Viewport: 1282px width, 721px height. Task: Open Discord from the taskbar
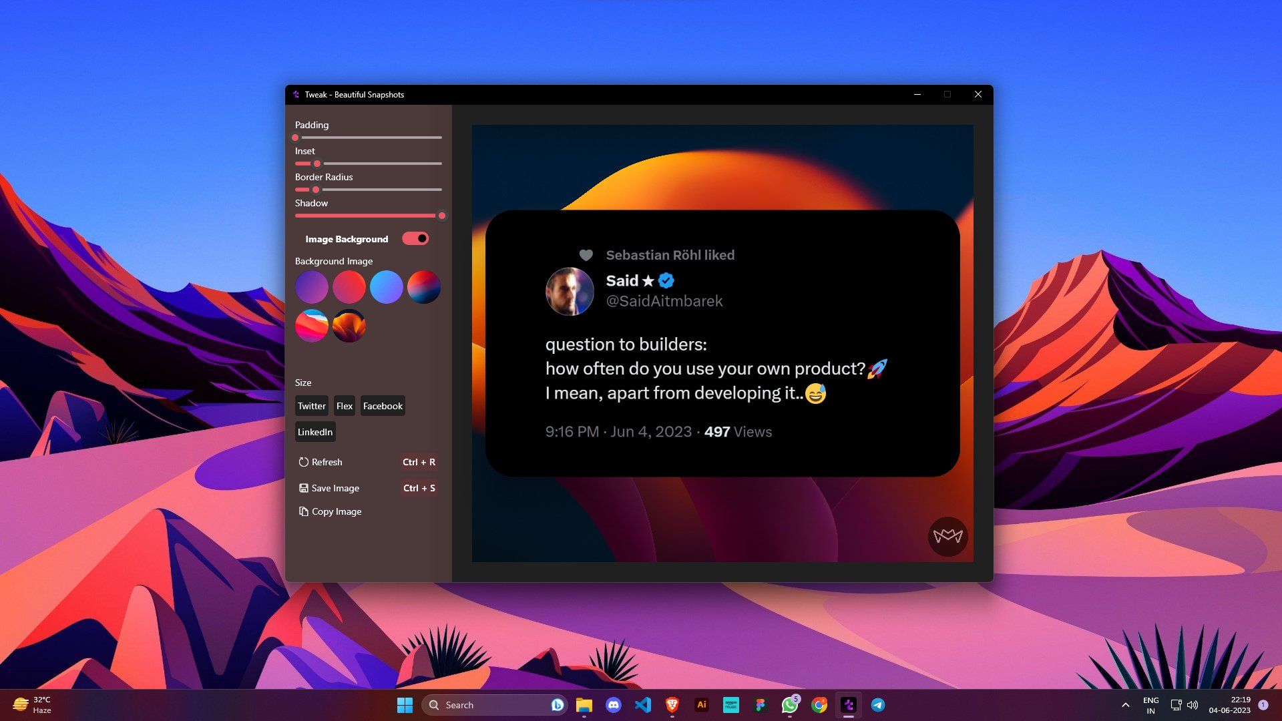[614, 704]
